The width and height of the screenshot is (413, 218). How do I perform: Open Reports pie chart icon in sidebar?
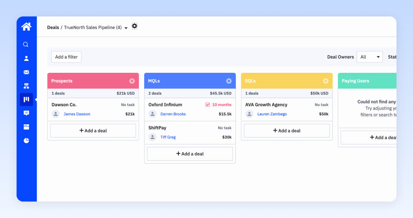click(26, 141)
